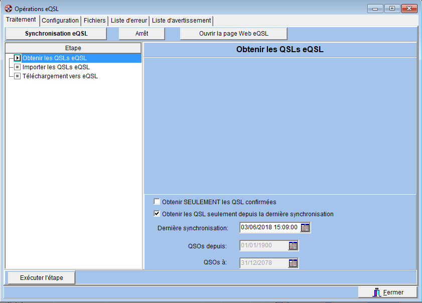
Task: Show the Liste d'erreur tab
Action: point(128,21)
